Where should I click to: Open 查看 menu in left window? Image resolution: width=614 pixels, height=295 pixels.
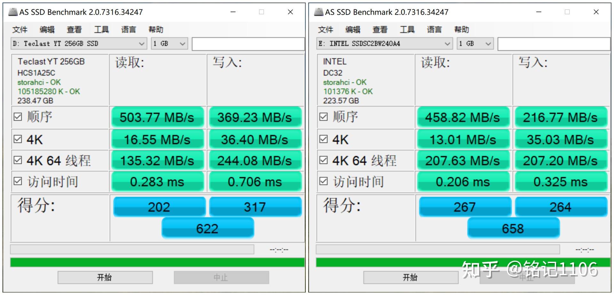(74, 30)
